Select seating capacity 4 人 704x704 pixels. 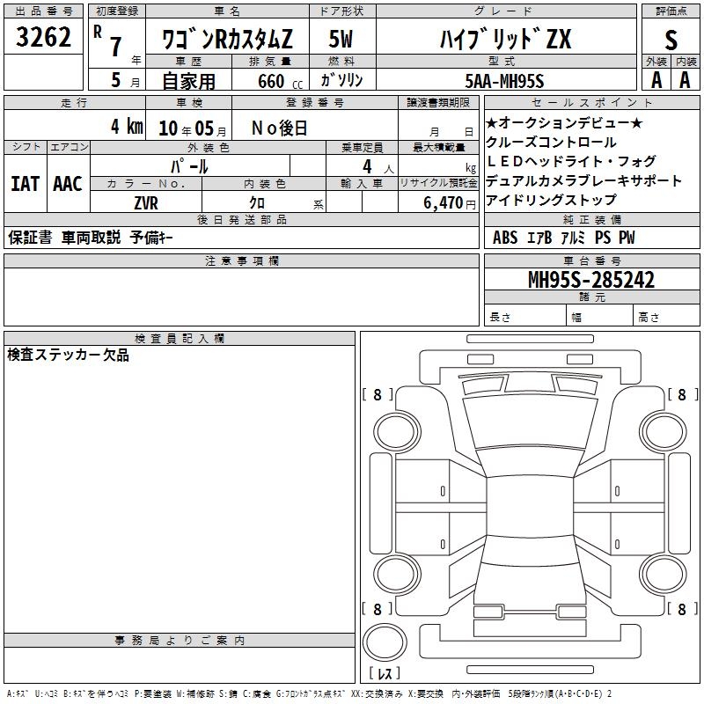click(x=378, y=167)
